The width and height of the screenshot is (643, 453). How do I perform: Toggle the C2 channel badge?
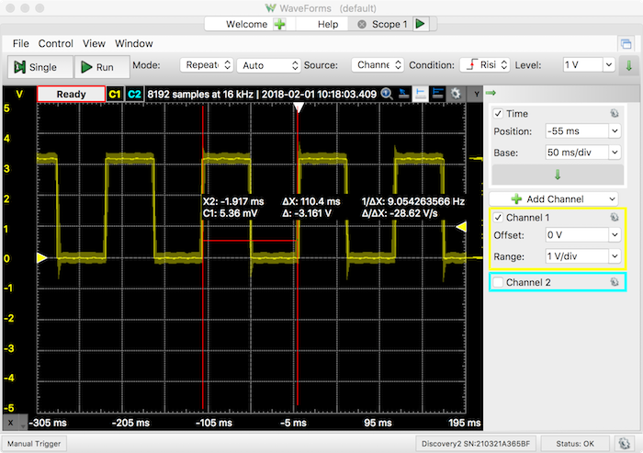coord(134,95)
